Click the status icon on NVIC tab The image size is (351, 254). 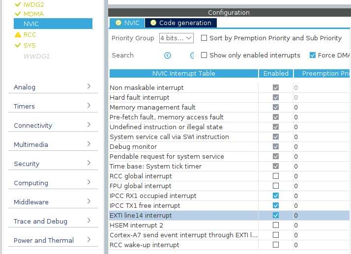coord(118,23)
